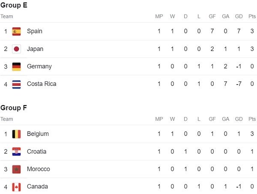This screenshot has width=257, height=194.
Task: Click the Canada flag icon
Action: point(16,187)
